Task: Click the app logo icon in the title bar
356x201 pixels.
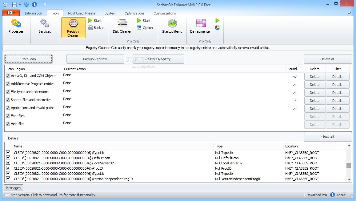Action: pos(5,5)
